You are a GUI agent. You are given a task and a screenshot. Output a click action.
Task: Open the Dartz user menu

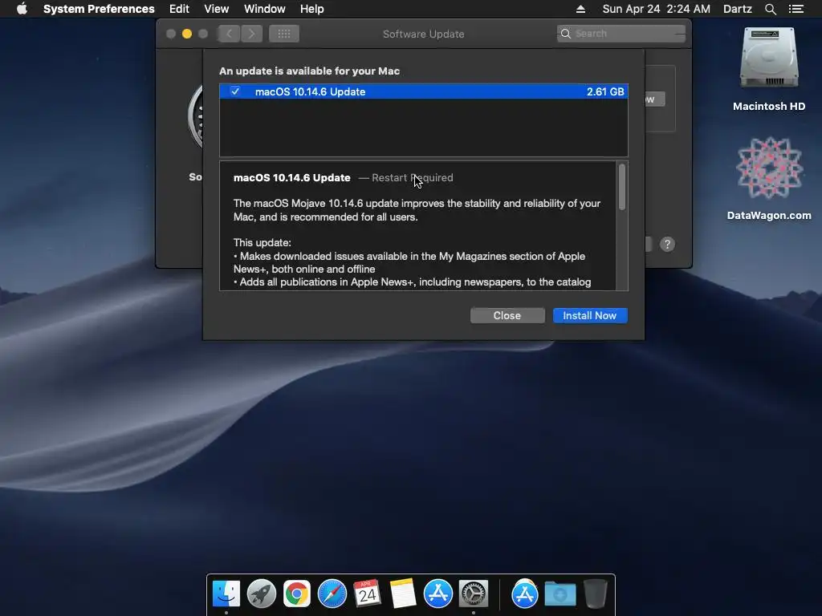coord(738,9)
